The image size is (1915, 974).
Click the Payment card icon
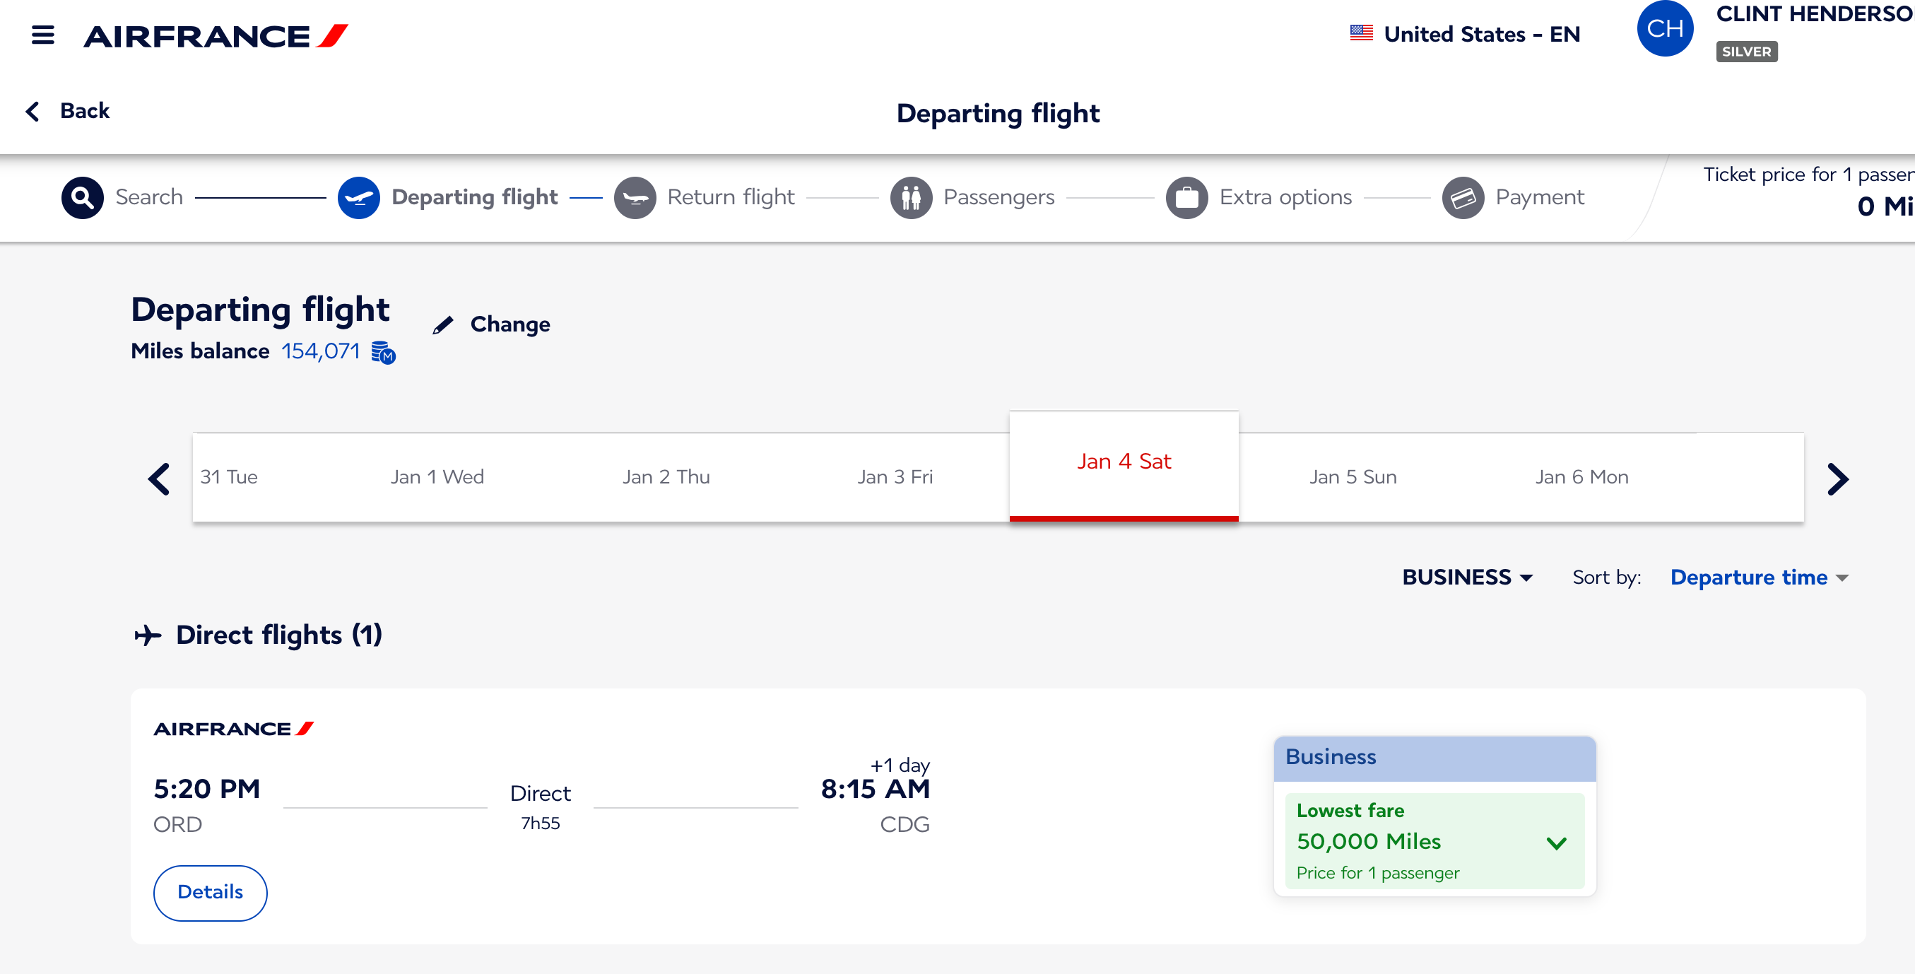[1462, 197]
